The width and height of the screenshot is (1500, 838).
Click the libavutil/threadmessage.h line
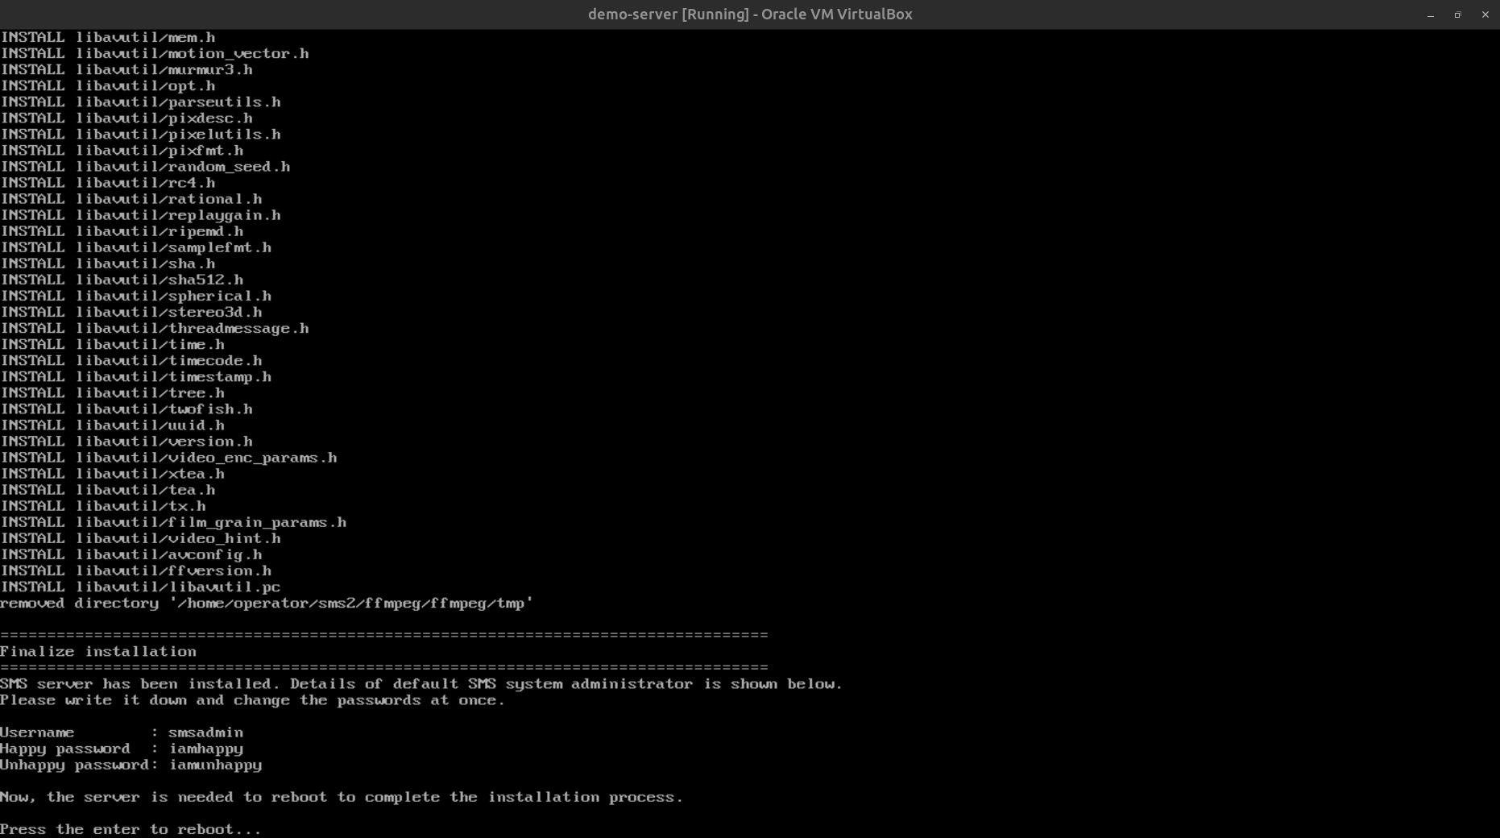point(155,329)
